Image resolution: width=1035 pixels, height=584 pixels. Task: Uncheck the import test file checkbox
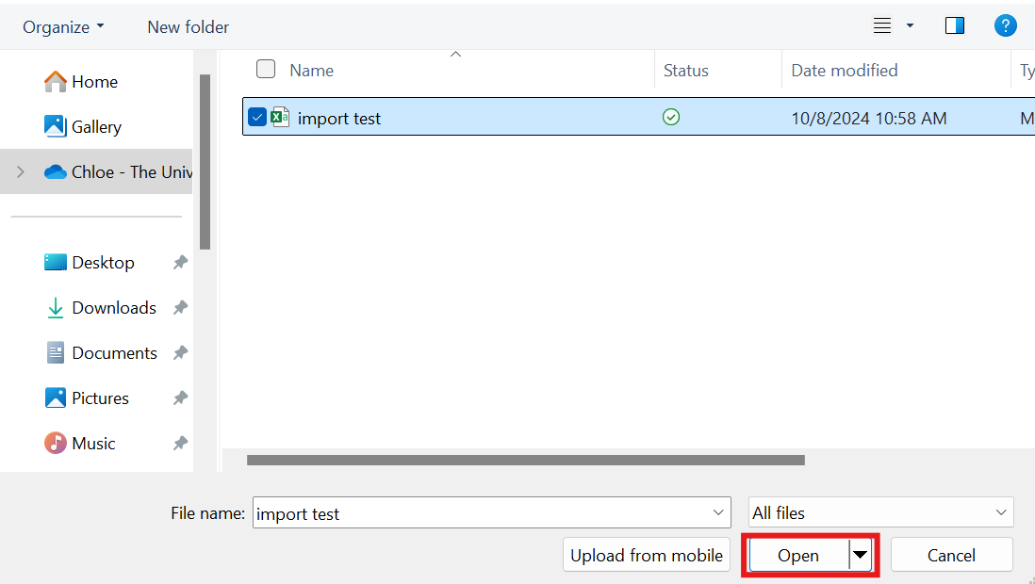tap(257, 117)
